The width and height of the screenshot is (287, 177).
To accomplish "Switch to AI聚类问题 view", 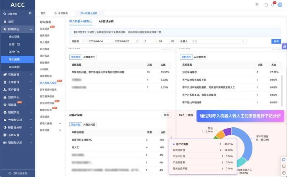I will tap(89, 125).
